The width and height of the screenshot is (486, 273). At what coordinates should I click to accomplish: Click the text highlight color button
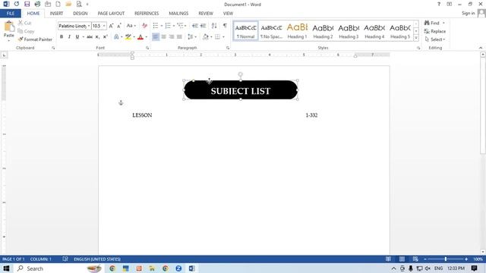pyautogui.click(x=128, y=37)
